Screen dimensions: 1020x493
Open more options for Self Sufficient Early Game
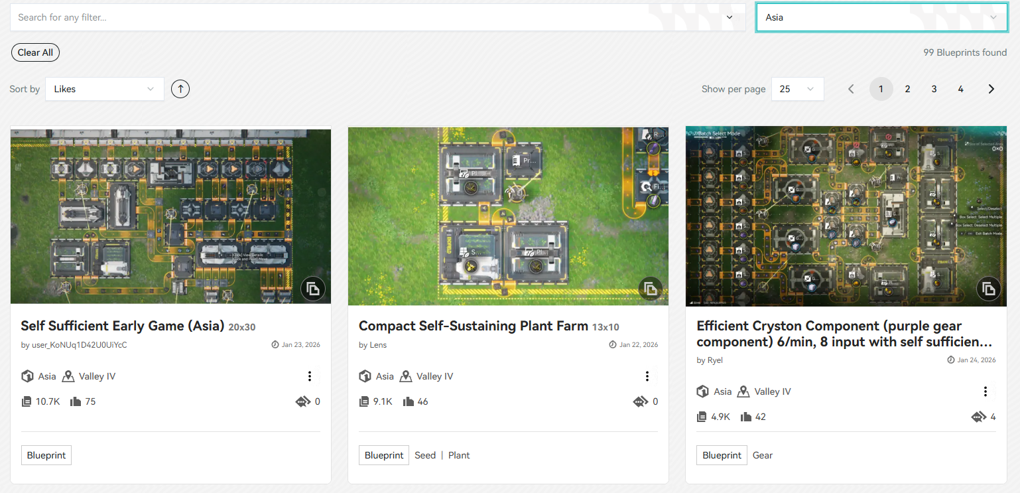click(310, 376)
